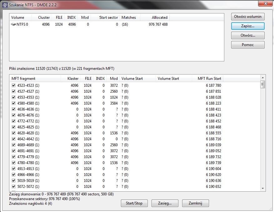Click MFT run start value 6 188 028
274x212 pixels.
(213, 97)
